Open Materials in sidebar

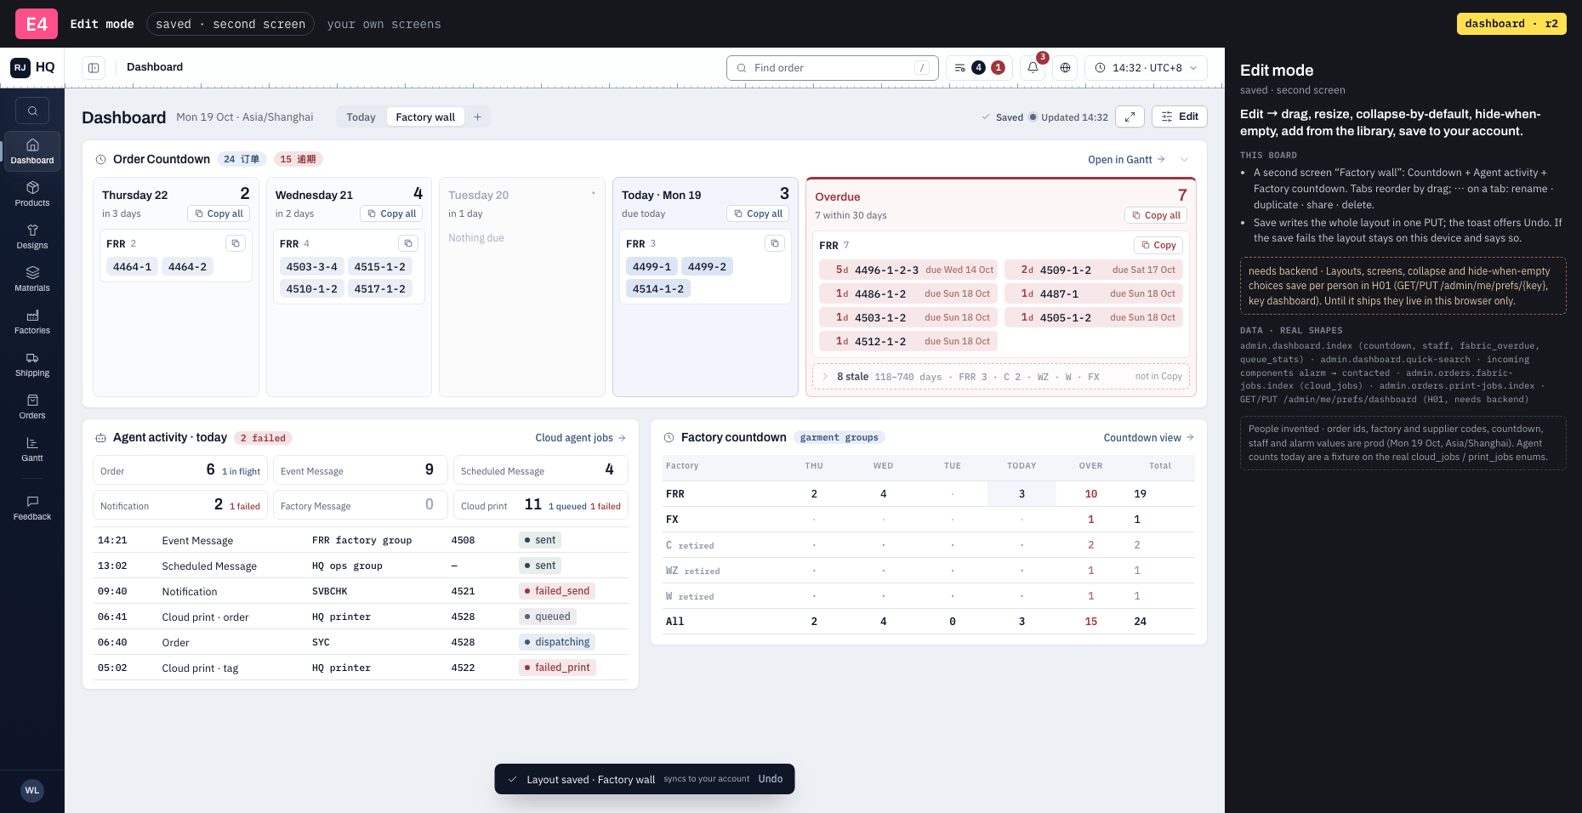(32, 279)
